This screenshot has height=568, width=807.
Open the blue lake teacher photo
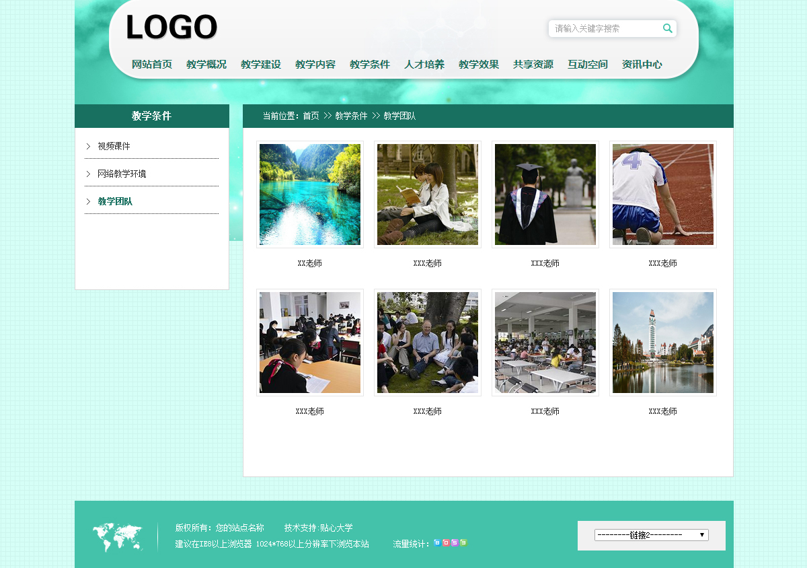click(x=310, y=194)
